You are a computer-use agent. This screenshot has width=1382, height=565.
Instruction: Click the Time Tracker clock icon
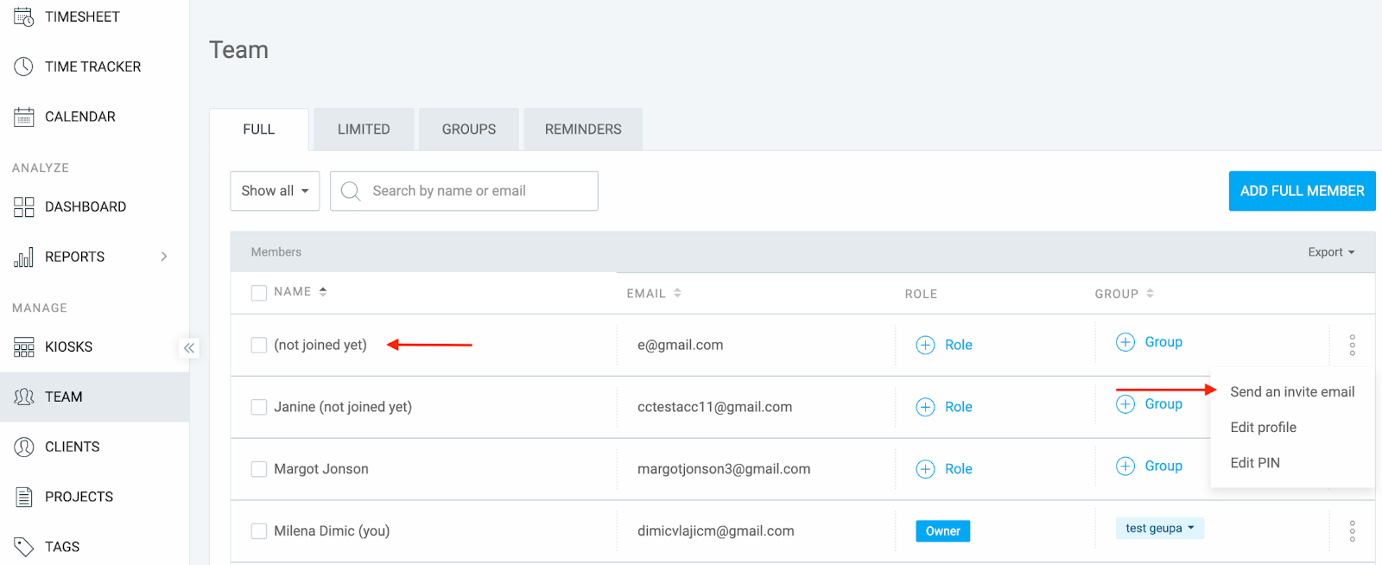(23, 67)
